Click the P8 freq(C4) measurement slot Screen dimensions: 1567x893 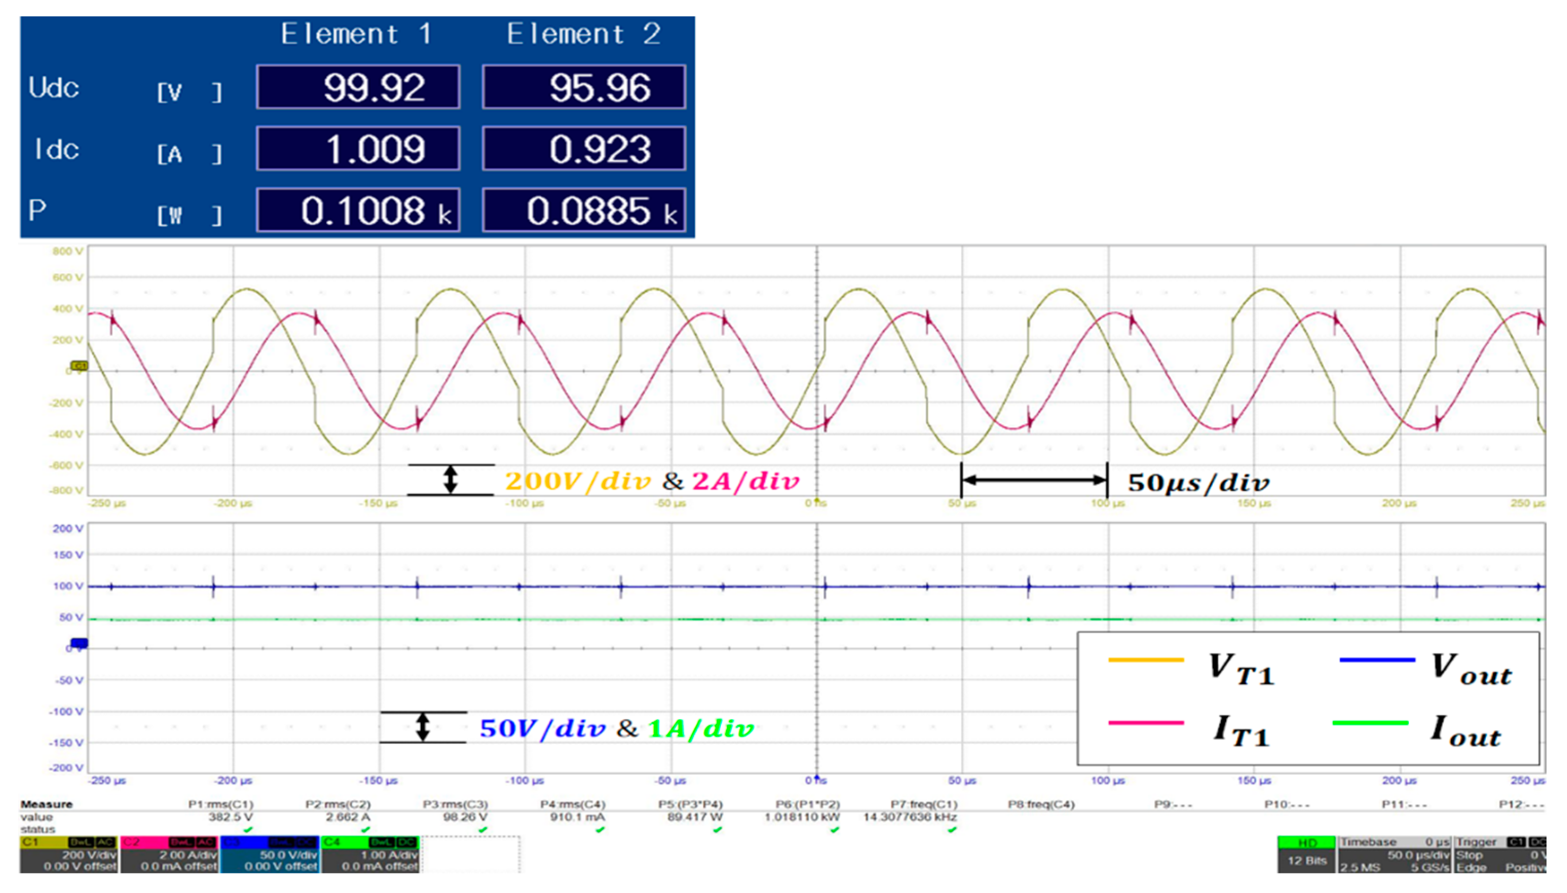pos(1041,804)
